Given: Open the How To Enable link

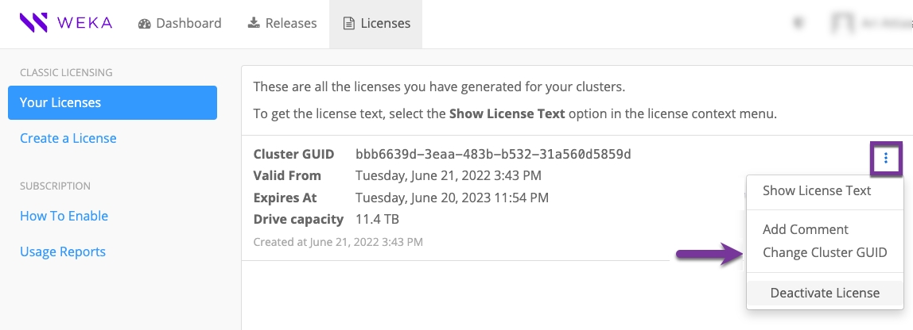Looking at the screenshot, I should [x=64, y=216].
